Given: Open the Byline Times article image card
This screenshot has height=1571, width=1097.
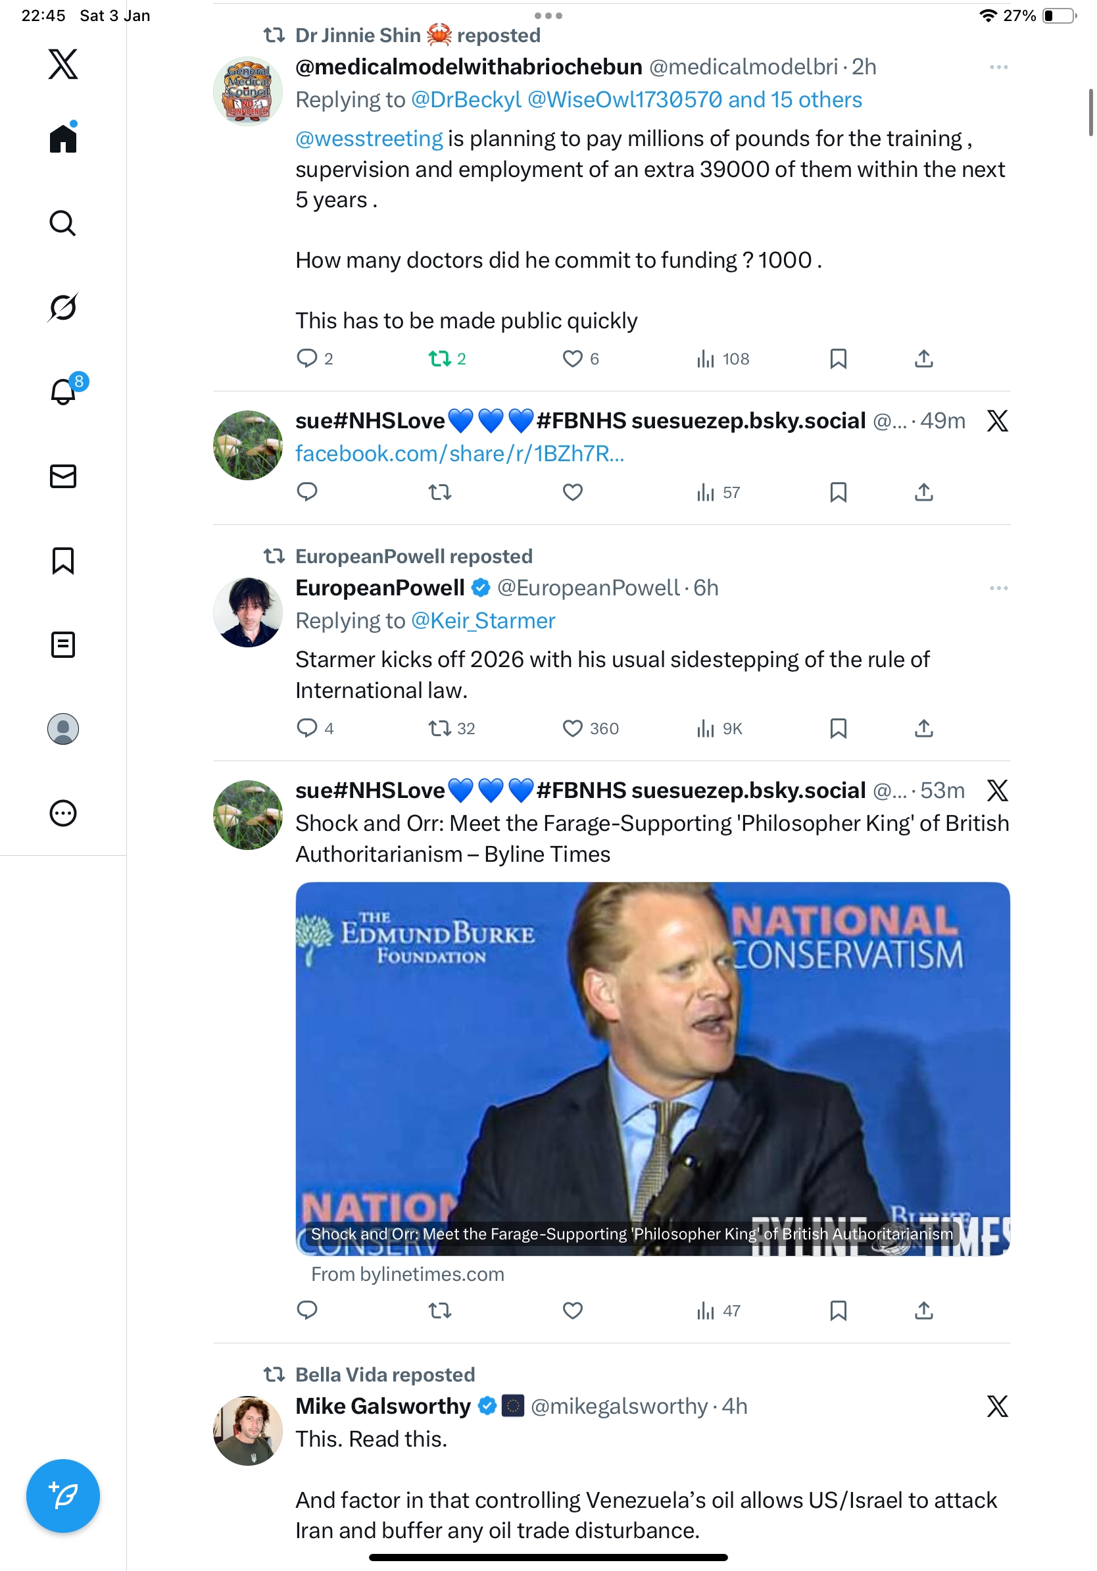Looking at the screenshot, I should (x=652, y=1068).
